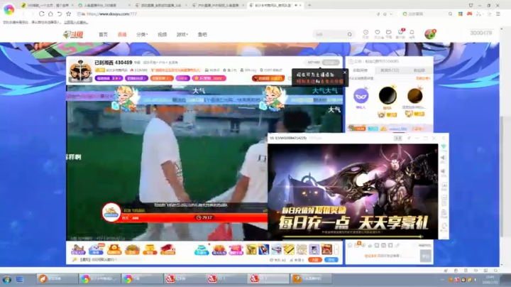Bookmark page with star icon in toolbar
Screen dimensions: 511x287
68,13
